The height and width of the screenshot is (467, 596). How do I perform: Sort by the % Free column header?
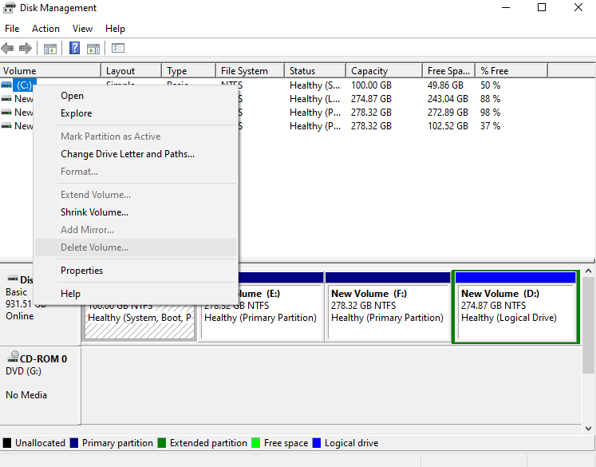[x=511, y=71]
